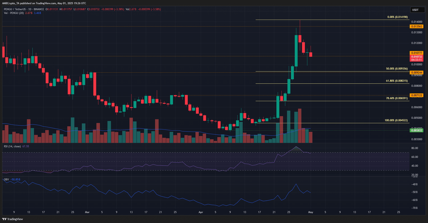
Task: Click the 0.003000 price axis tick
Action: coord(417,139)
